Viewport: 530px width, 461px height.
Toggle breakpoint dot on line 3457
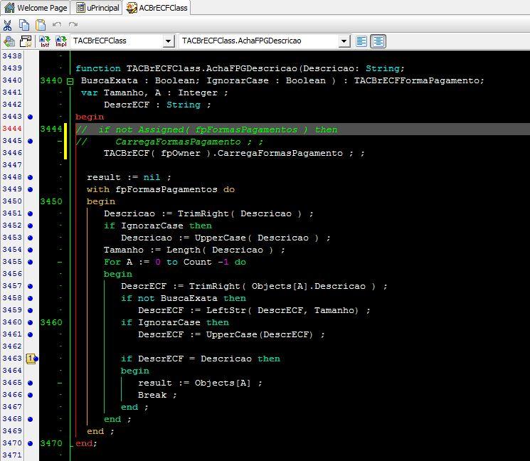[31, 286]
